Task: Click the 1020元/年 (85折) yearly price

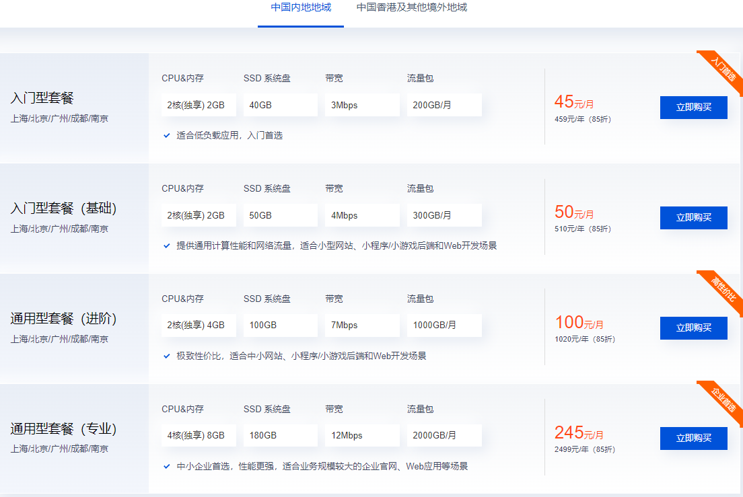Action: tap(585, 340)
